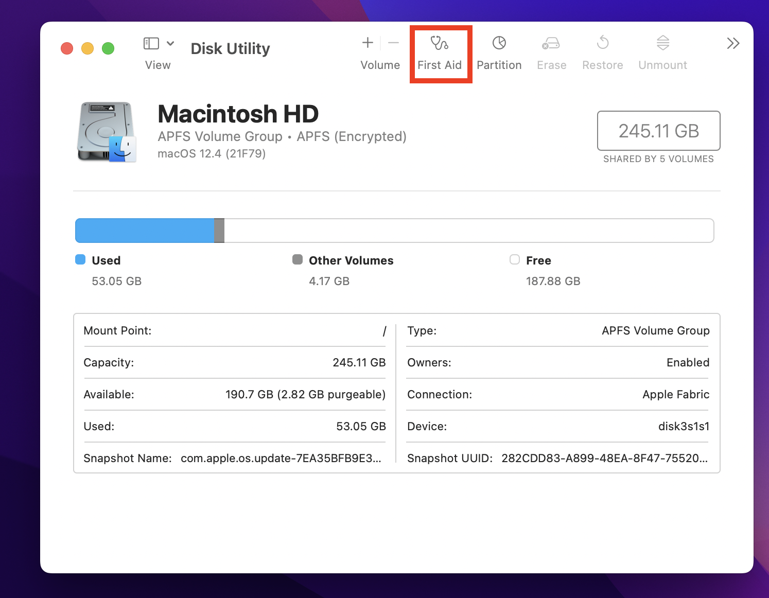The height and width of the screenshot is (598, 769).
Task: Click the 'APFS Volume Group • APFS (Encrypted)' text
Action: click(x=282, y=136)
